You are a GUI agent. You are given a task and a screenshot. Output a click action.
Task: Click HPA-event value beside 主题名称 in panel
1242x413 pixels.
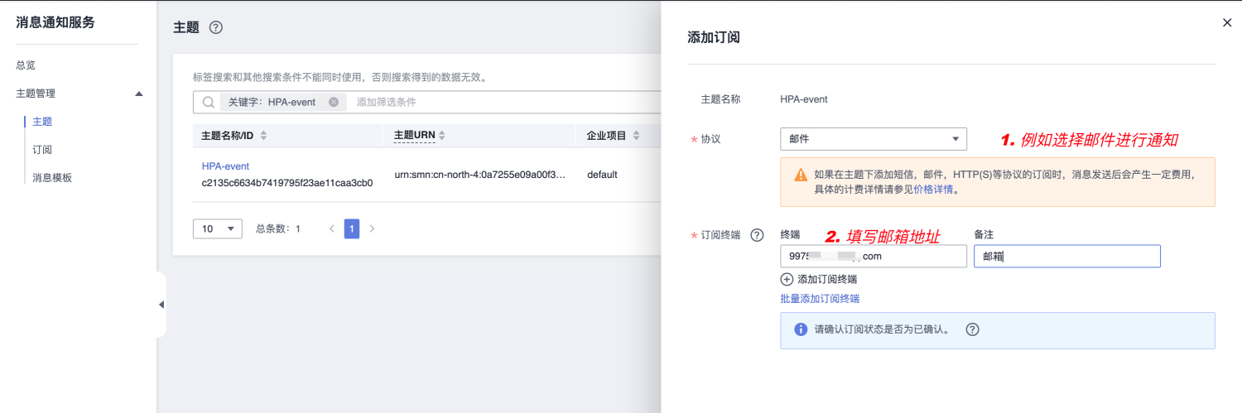coord(804,99)
